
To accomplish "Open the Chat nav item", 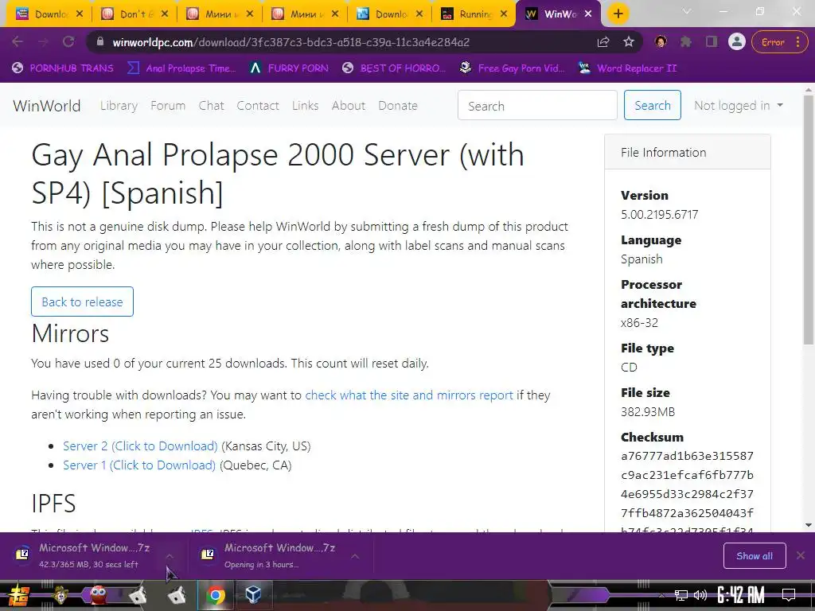I will [211, 106].
